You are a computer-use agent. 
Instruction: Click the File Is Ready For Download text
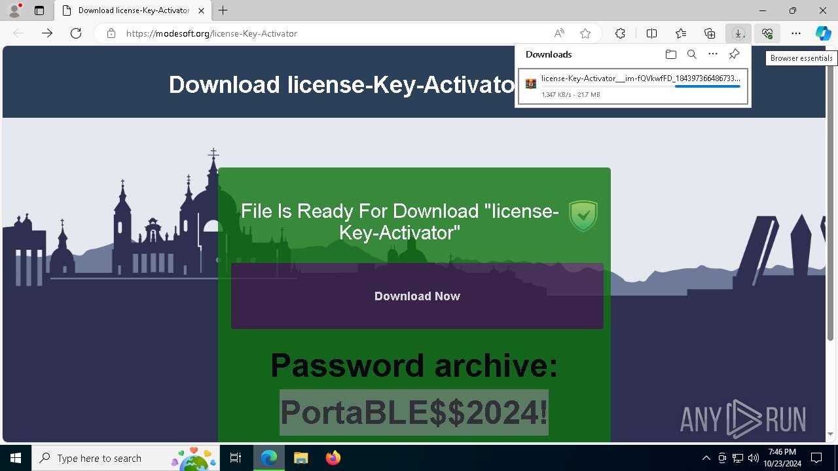click(399, 222)
